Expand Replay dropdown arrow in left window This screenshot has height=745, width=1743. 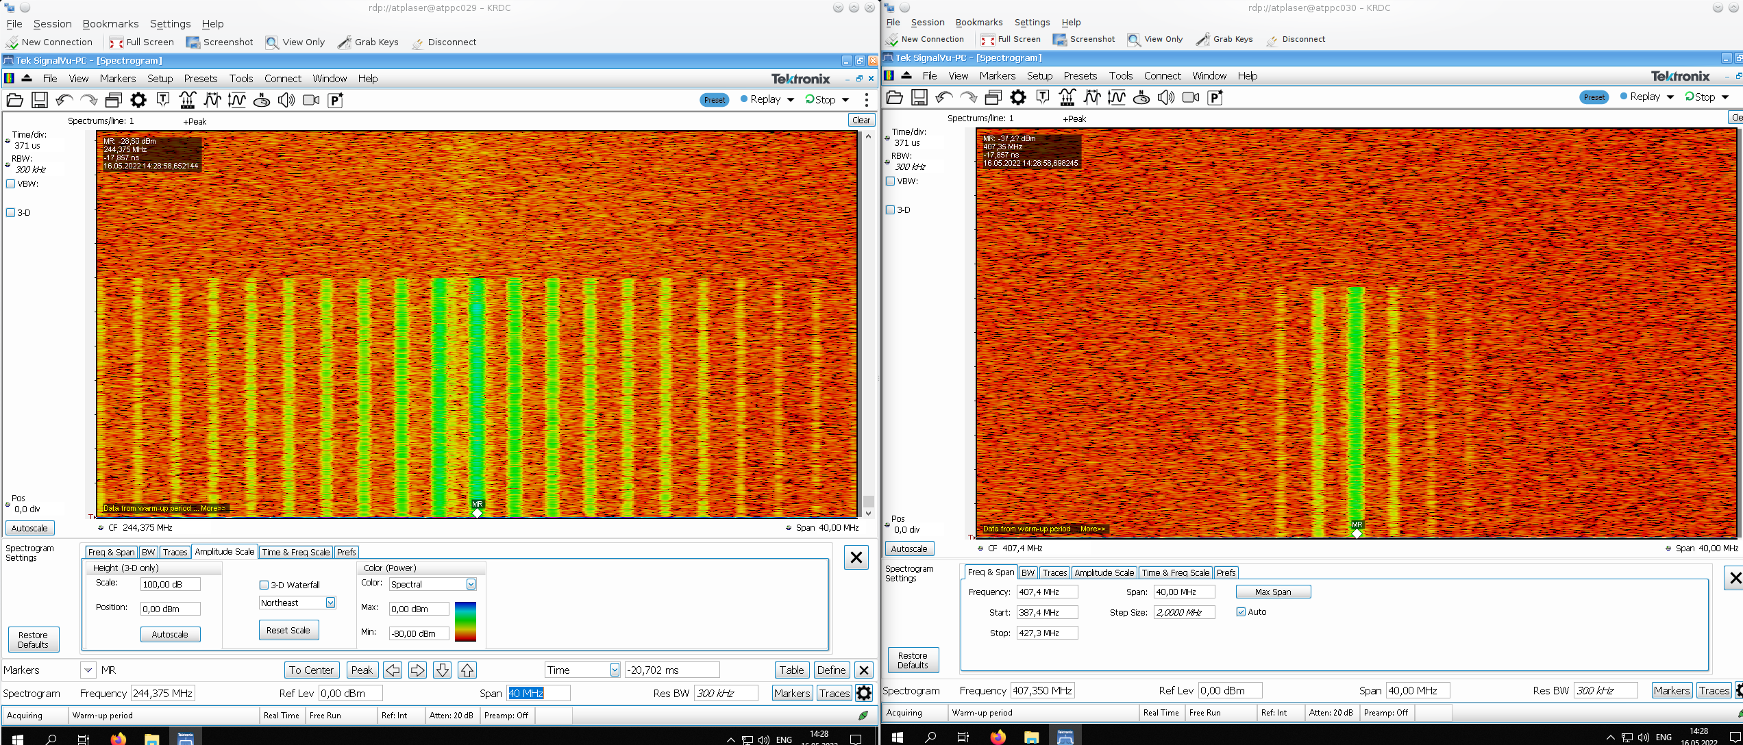coord(791,100)
